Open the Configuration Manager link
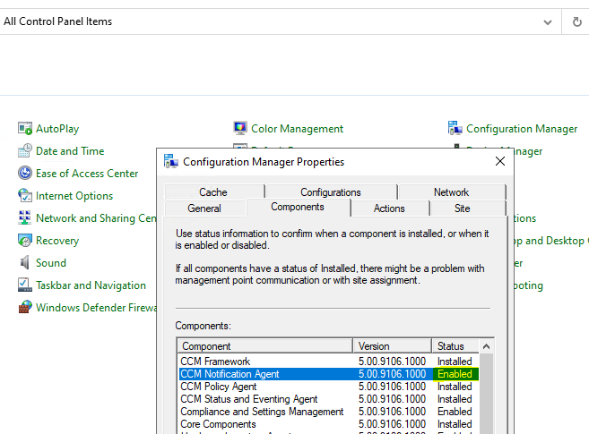The image size is (589, 434). [x=522, y=129]
